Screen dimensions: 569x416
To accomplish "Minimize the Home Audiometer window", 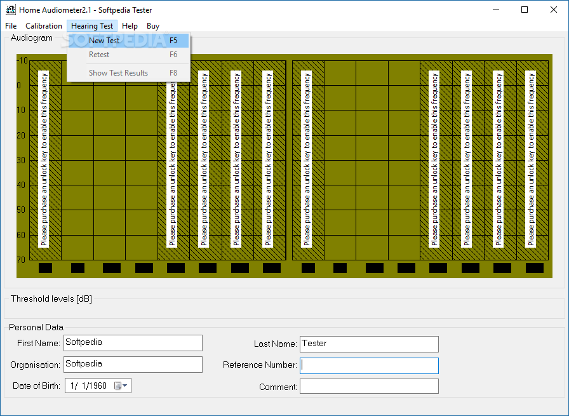I will [496, 10].
